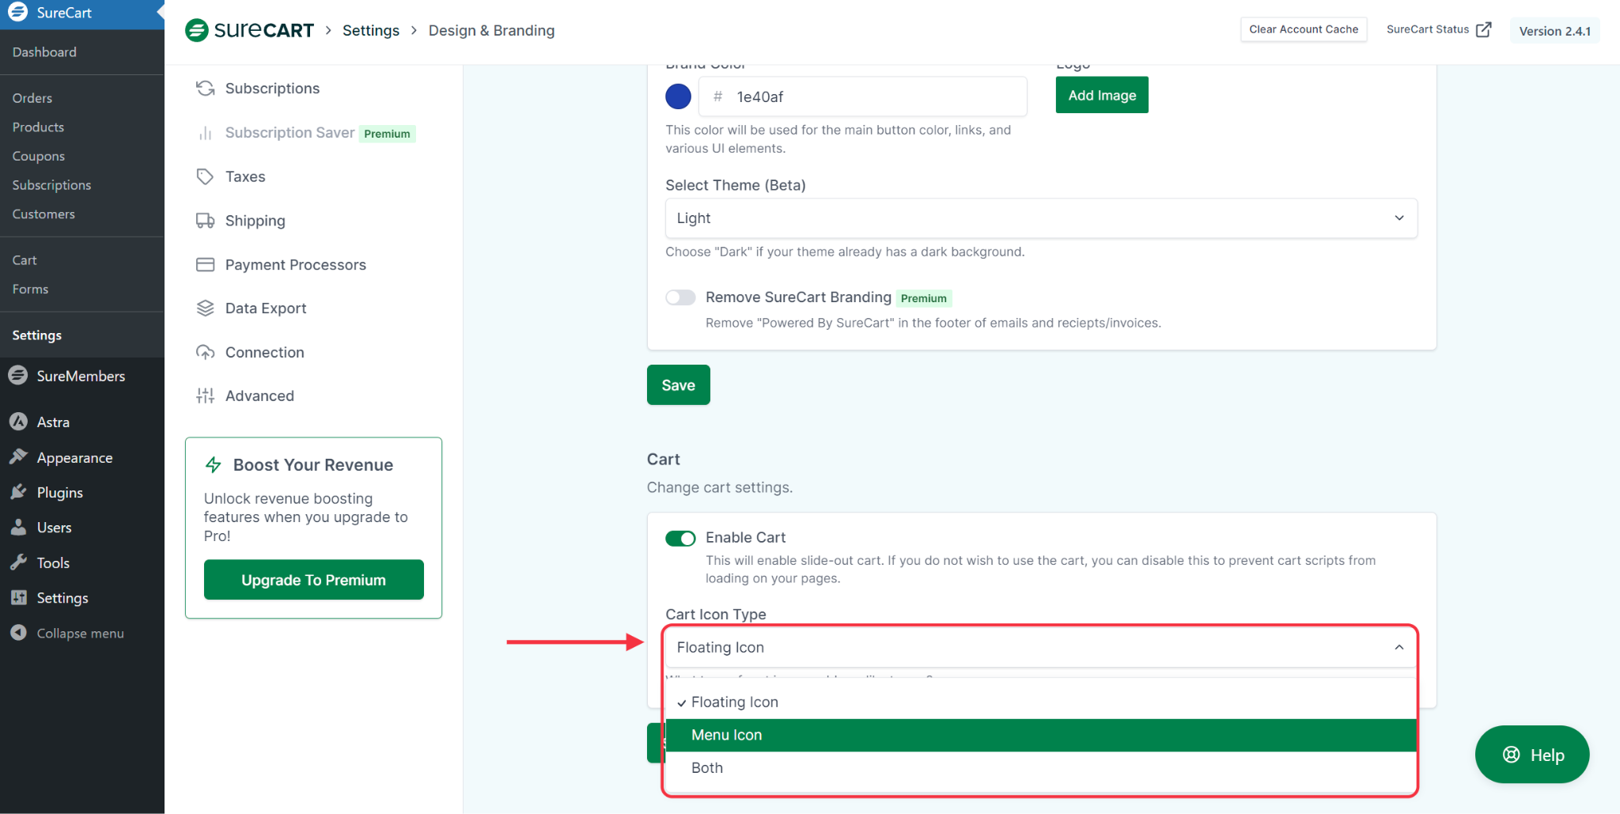Open the Advanced settings page

(x=259, y=396)
